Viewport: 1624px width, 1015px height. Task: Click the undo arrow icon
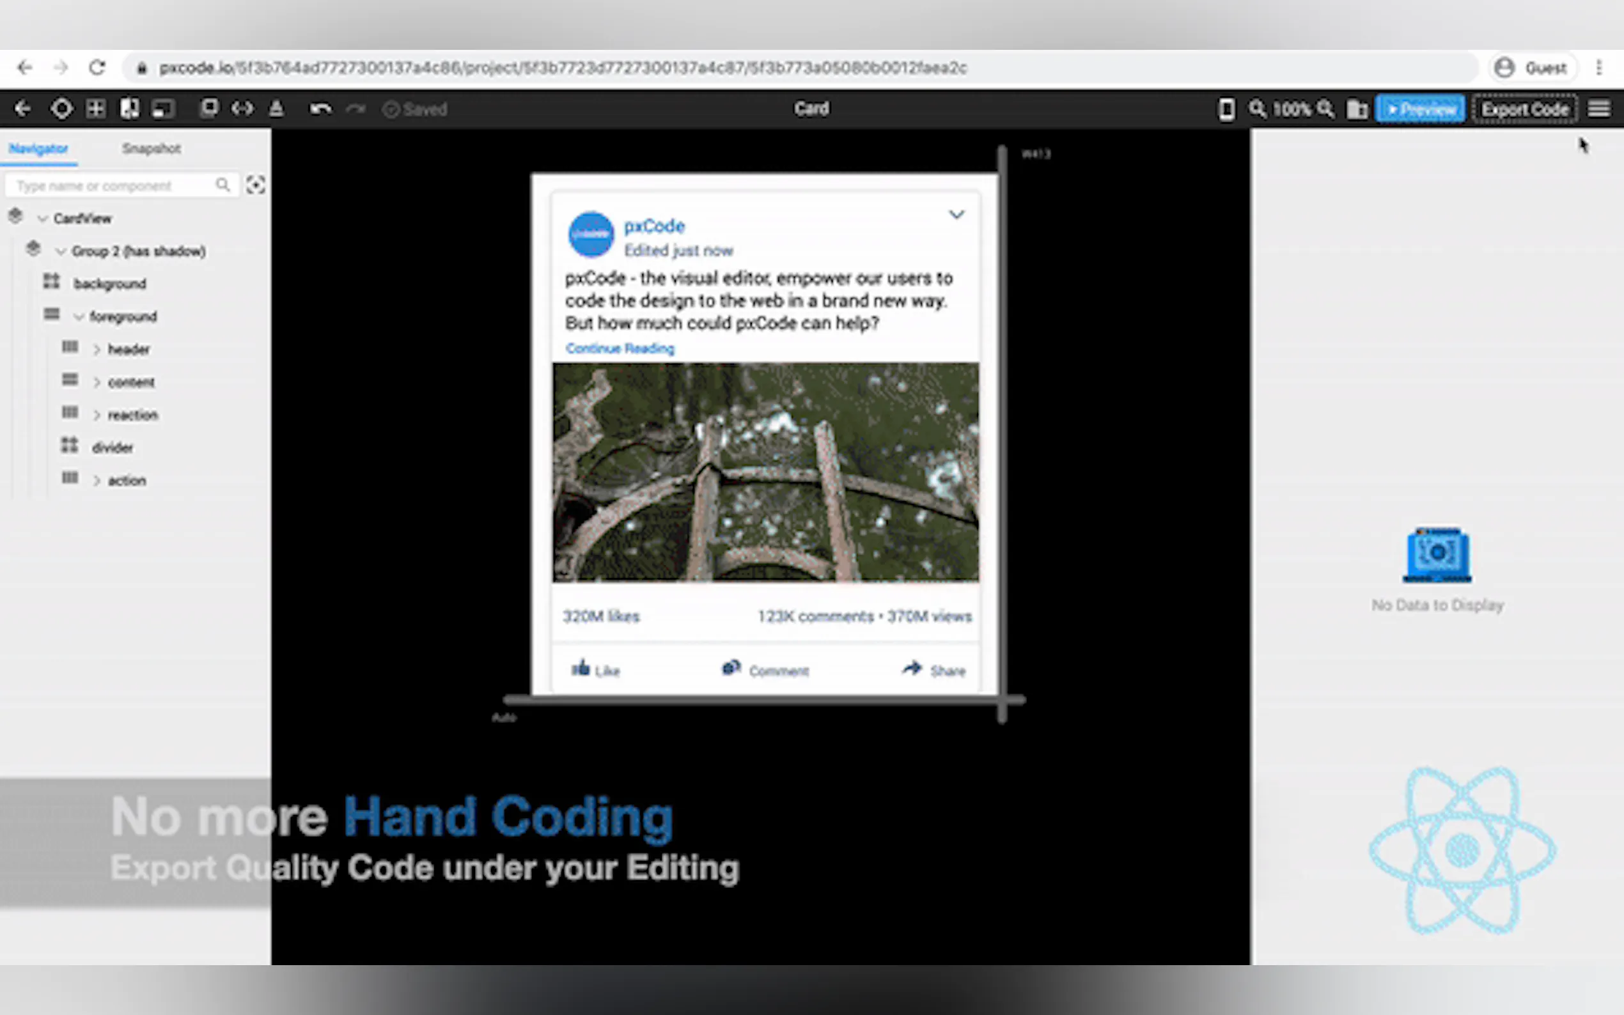[320, 109]
